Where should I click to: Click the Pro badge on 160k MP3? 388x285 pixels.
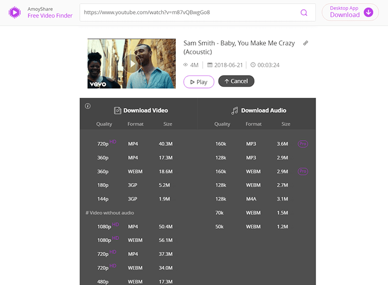click(303, 144)
